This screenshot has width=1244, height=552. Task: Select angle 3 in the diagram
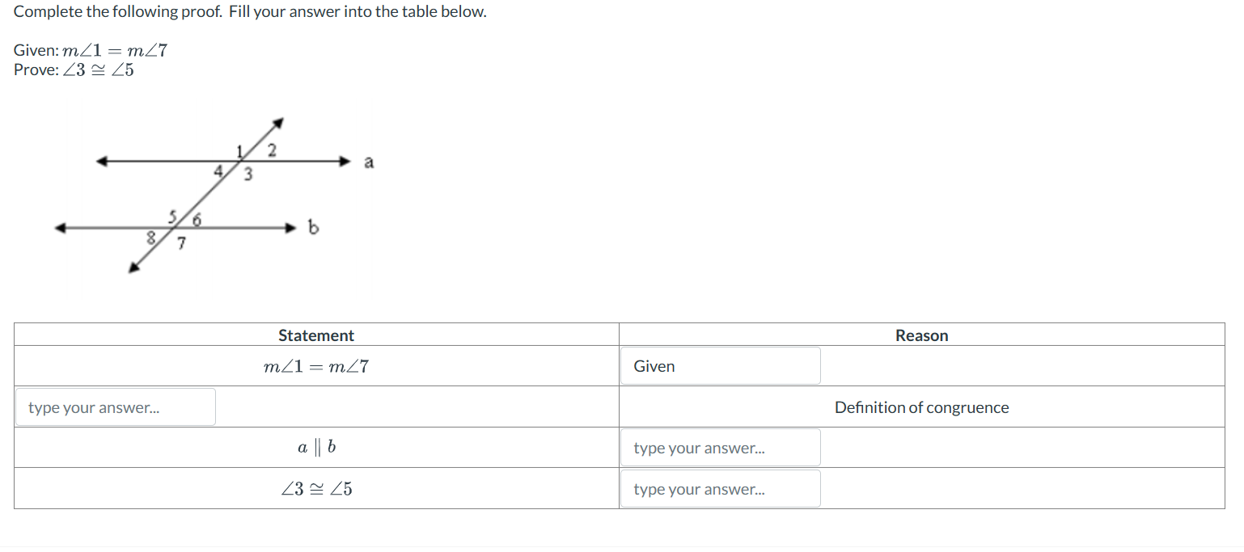coord(248,172)
